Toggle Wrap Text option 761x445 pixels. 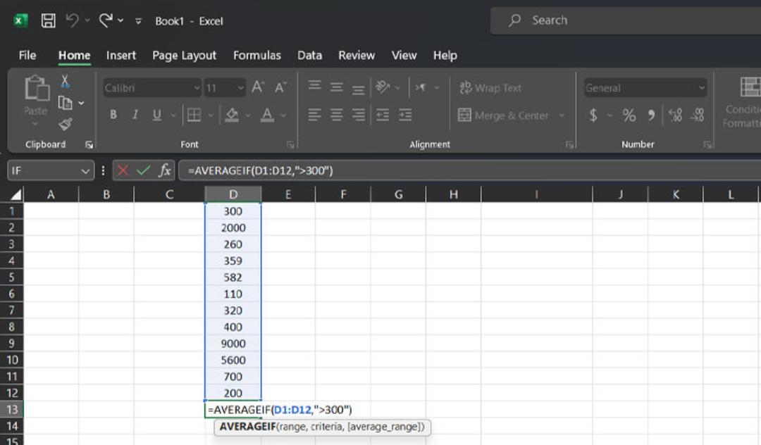490,88
